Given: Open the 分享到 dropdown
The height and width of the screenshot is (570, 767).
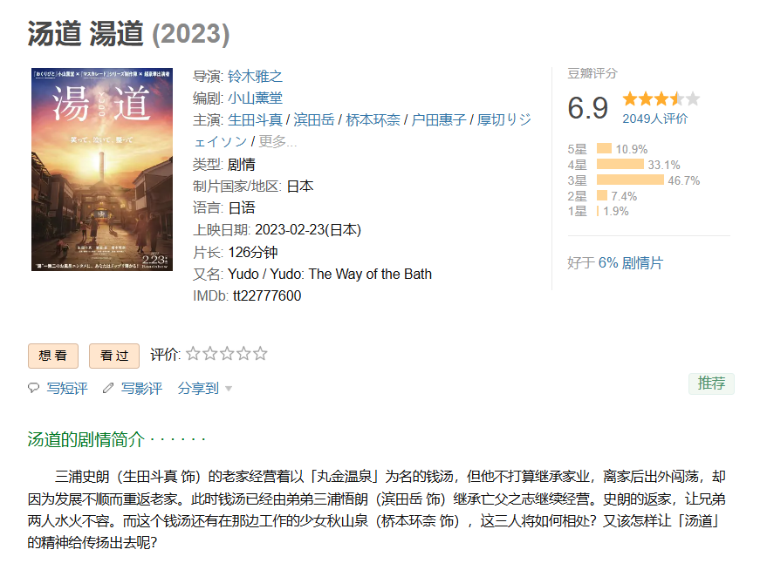Looking at the screenshot, I should [x=198, y=389].
